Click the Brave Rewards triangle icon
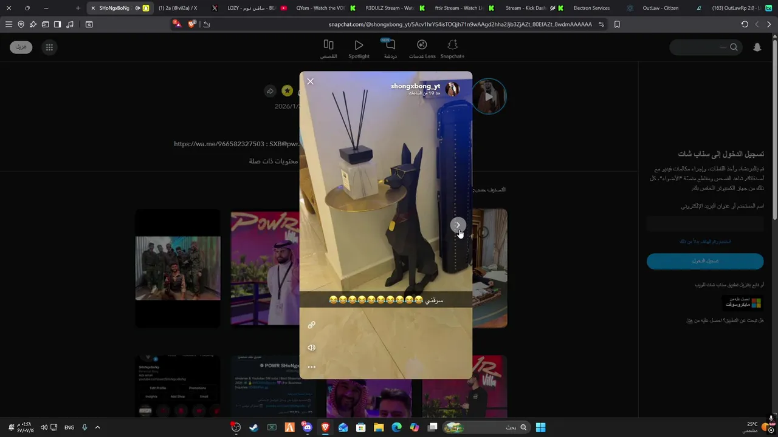 click(177, 24)
